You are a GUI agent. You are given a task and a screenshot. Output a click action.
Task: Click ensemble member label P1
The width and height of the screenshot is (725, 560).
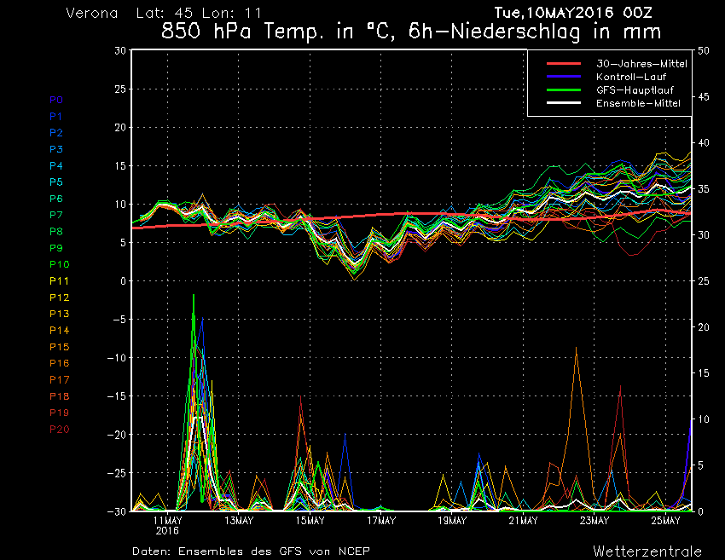pos(56,117)
